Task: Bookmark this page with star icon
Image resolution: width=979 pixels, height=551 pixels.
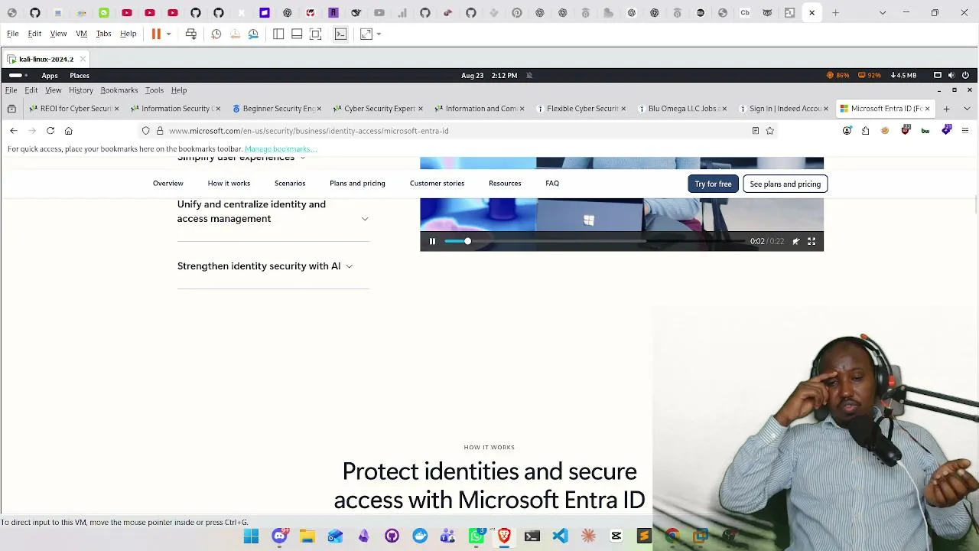Action: pyautogui.click(x=770, y=131)
